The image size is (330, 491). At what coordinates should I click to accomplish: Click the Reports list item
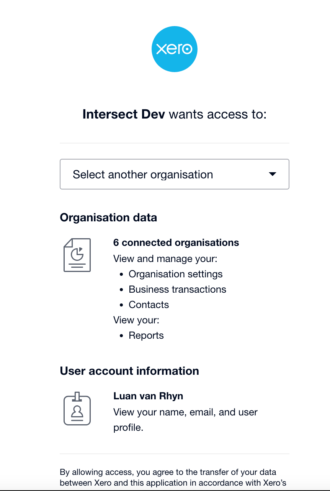tap(146, 335)
